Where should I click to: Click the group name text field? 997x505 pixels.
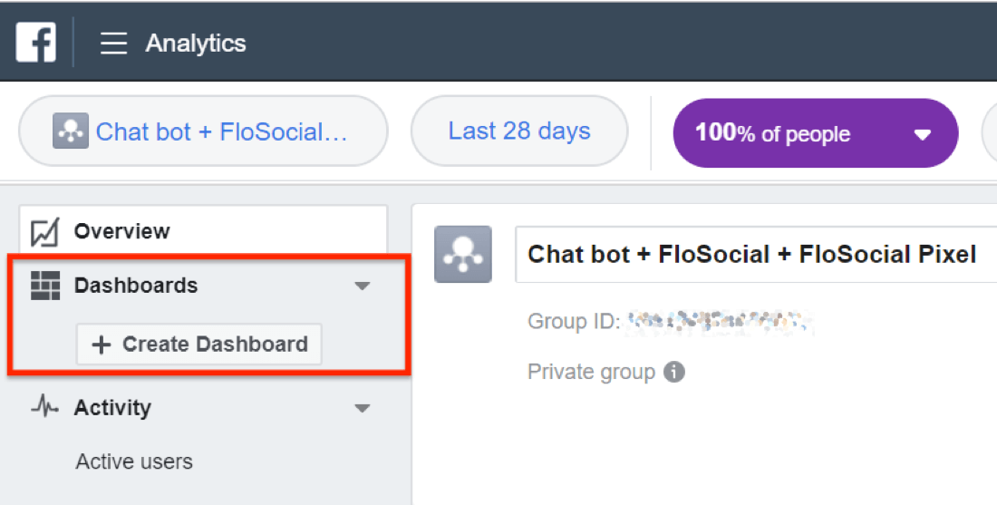(x=752, y=255)
